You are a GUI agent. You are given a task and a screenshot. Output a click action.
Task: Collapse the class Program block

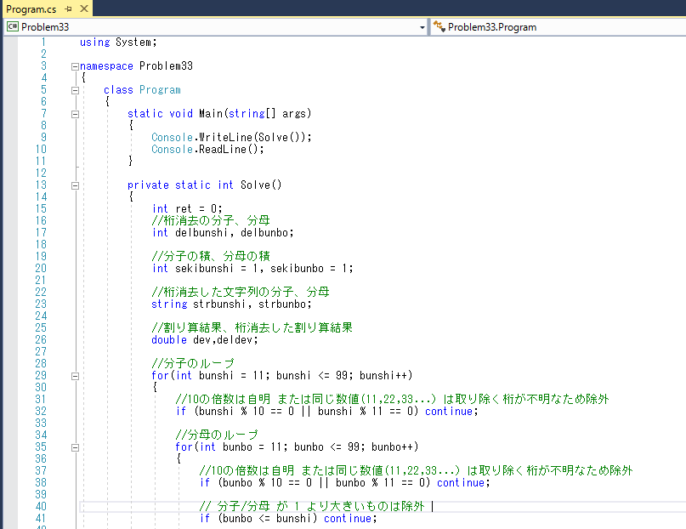(75, 90)
